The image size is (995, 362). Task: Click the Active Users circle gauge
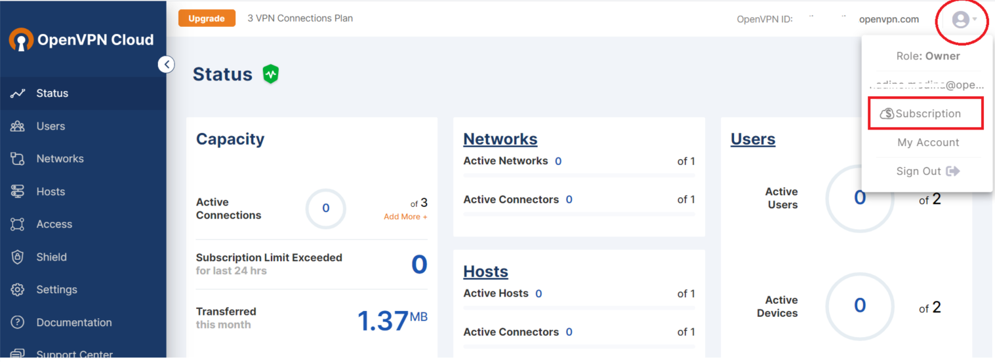click(859, 197)
